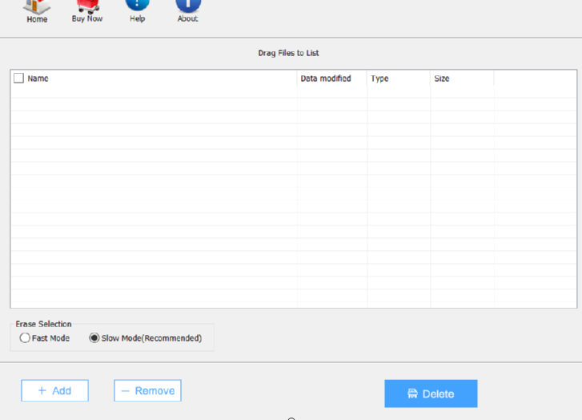Click the blank header right of Size
Image resolution: width=582 pixels, height=420 pixels.
pos(535,79)
